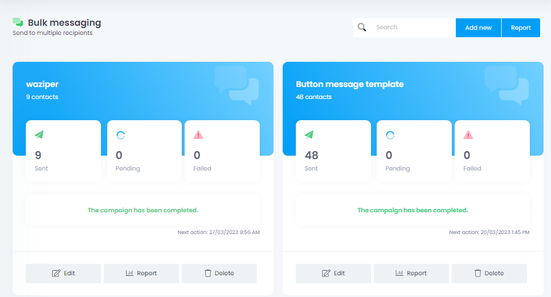The image size is (551, 297).
Task: Click the pending spinner icon in waziper card
Action: click(x=120, y=135)
